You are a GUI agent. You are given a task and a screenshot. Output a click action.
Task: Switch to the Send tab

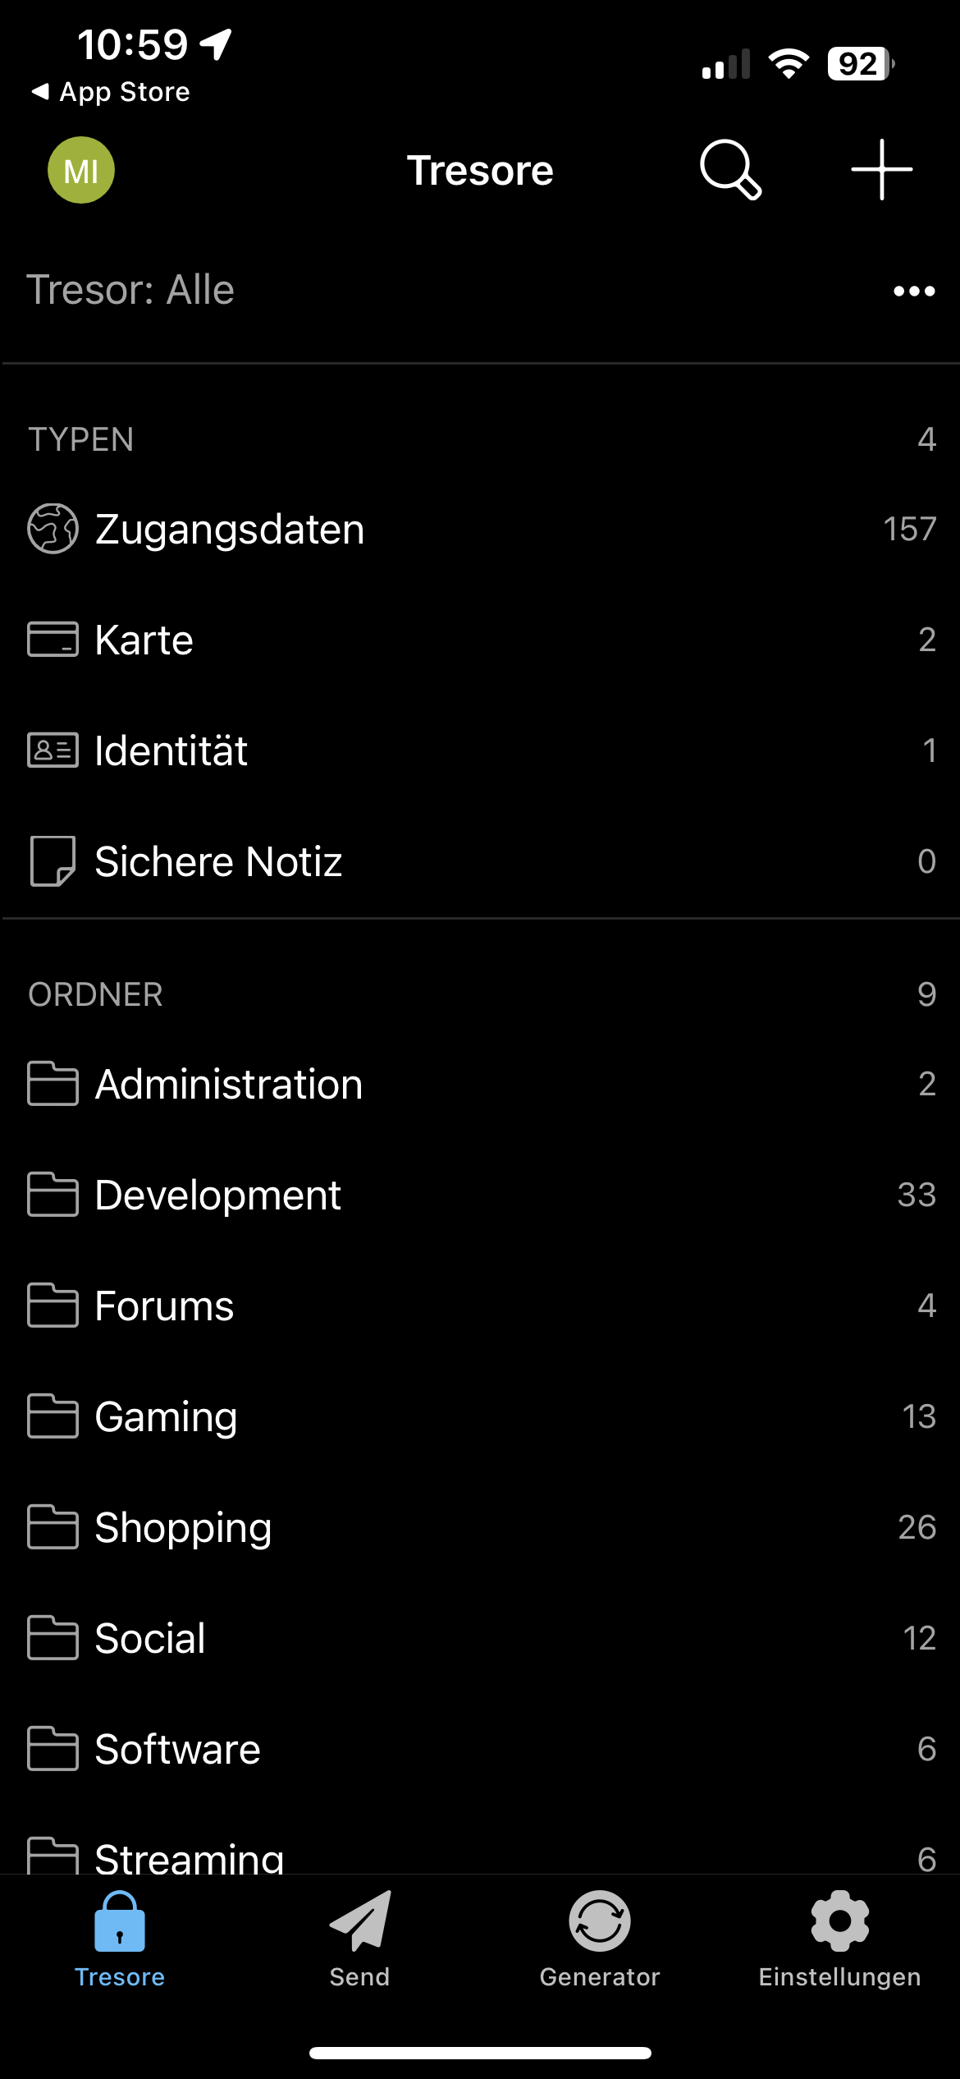click(359, 1938)
